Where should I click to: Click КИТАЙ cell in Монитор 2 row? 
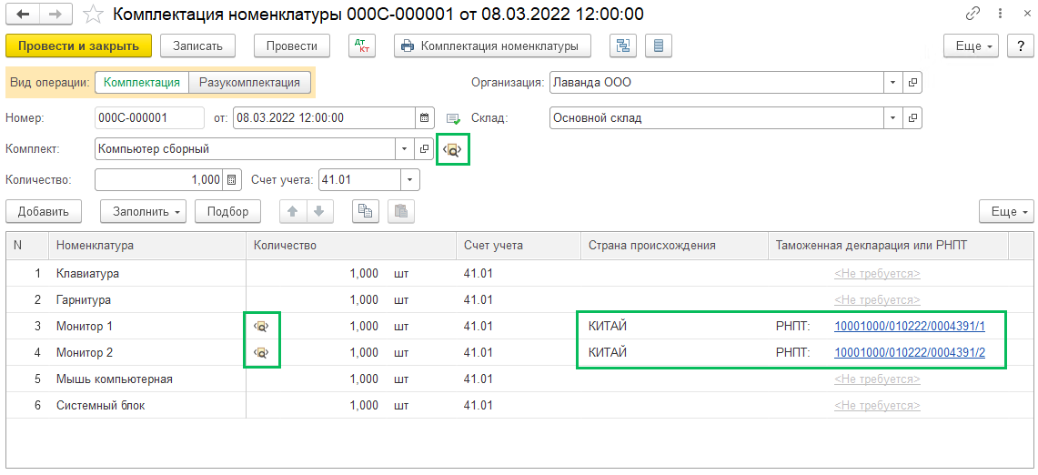[x=674, y=352]
